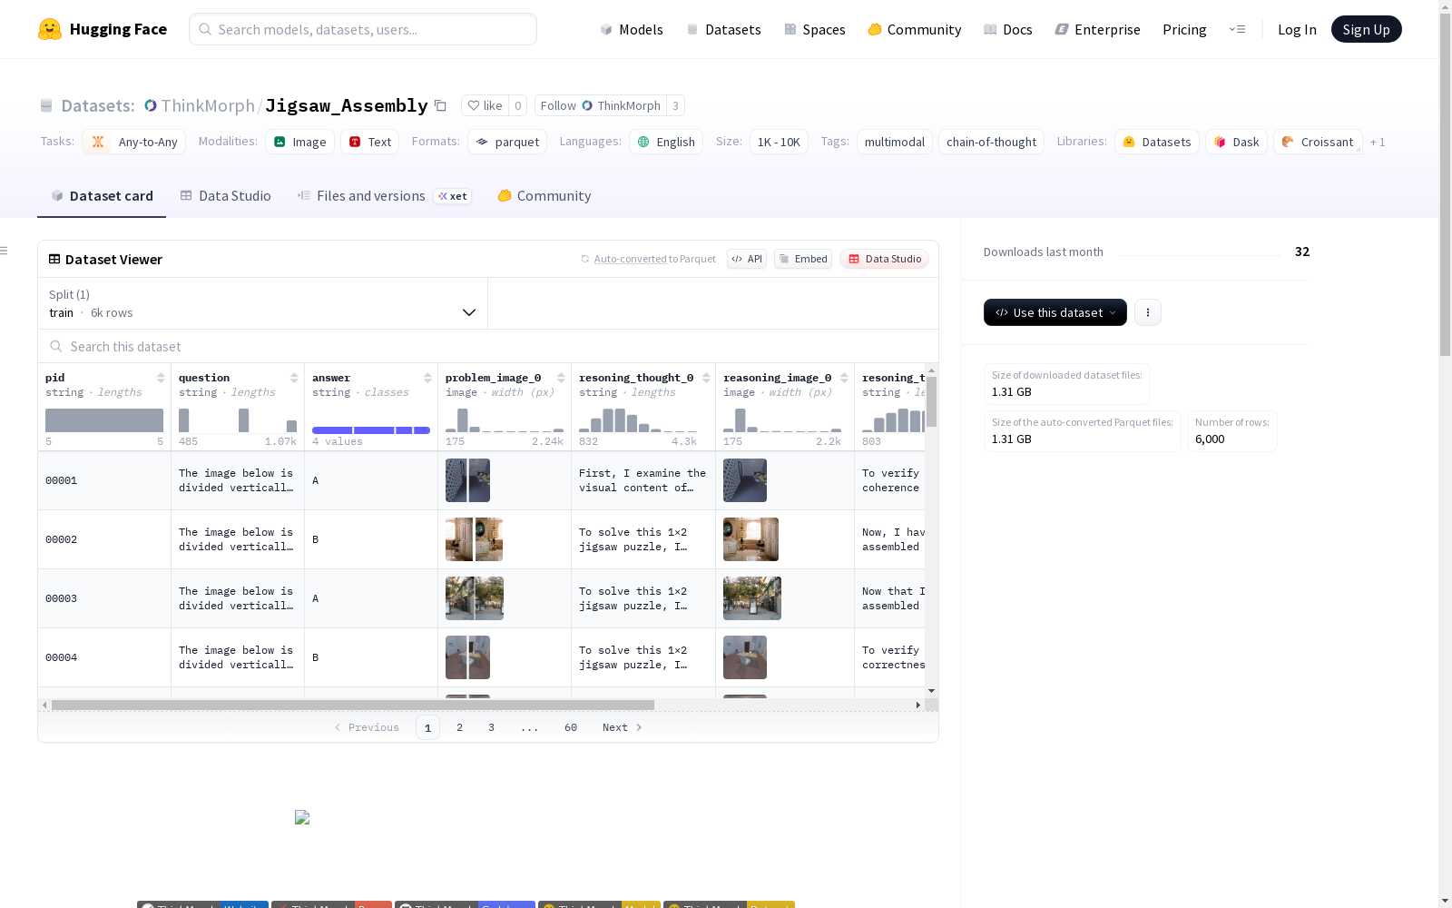Screen dimensions: 1452x908
Task: Select the Image modality tag
Action: [300, 142]
